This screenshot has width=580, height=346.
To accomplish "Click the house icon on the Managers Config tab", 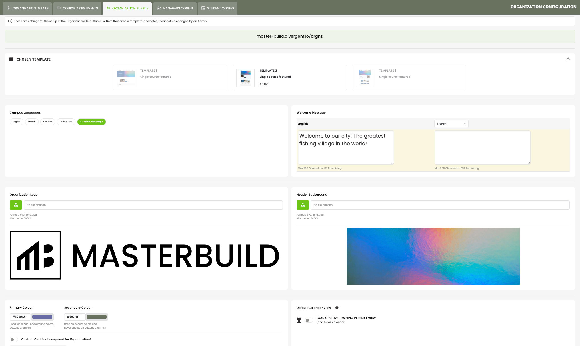I will point(158,8).
